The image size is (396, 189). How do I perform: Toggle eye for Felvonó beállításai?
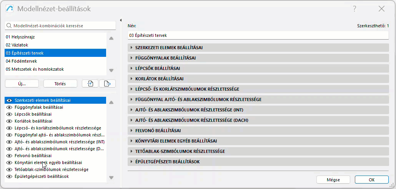pos(9,156)
